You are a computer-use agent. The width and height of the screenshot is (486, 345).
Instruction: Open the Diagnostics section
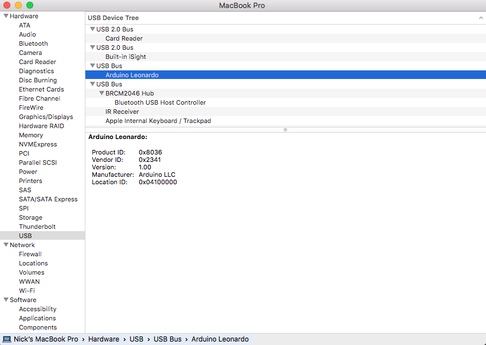click(x=36, y=71)
